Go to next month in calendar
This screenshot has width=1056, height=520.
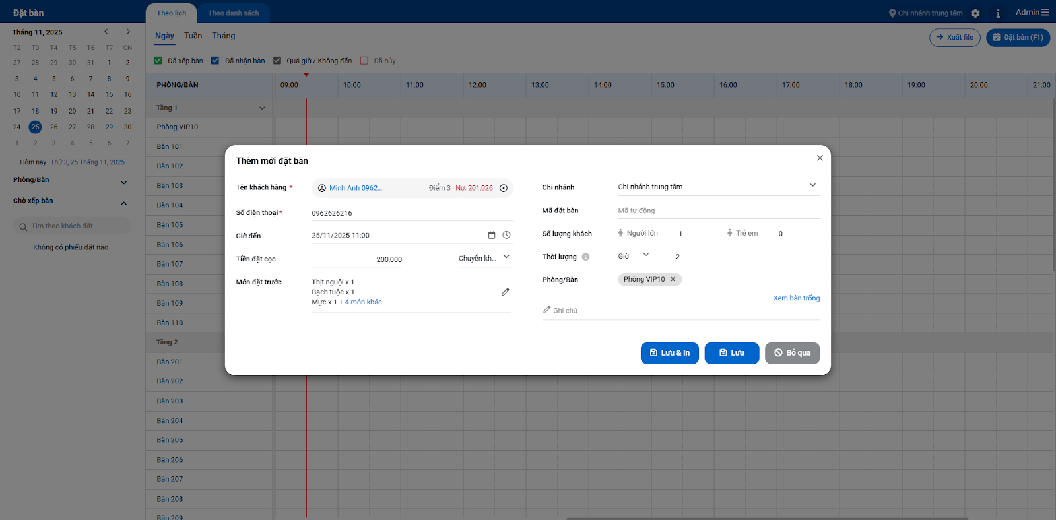[x=128, y=32]
